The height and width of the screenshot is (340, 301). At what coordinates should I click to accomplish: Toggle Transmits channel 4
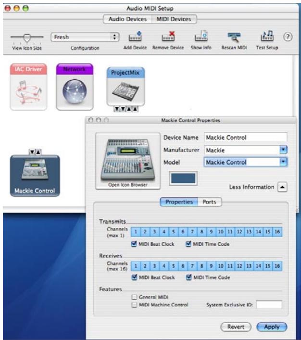coord(164,232)
